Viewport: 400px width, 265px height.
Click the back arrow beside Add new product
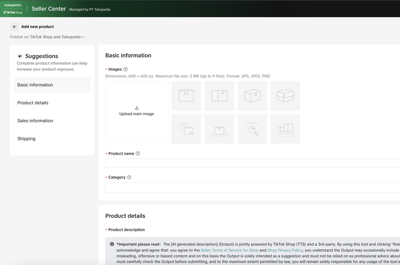coord(15,27)
